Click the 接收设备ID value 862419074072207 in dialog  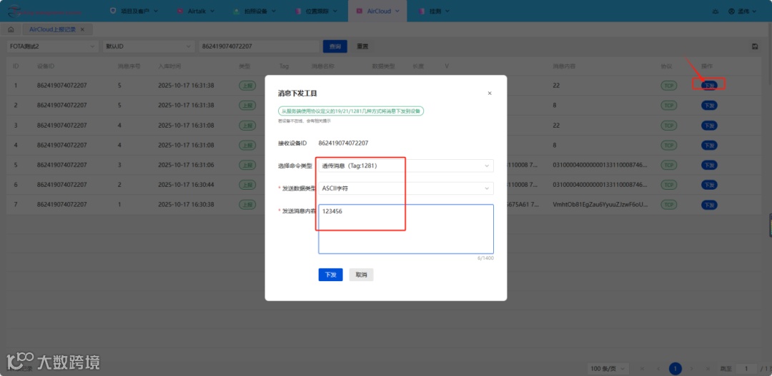(343, 143)
